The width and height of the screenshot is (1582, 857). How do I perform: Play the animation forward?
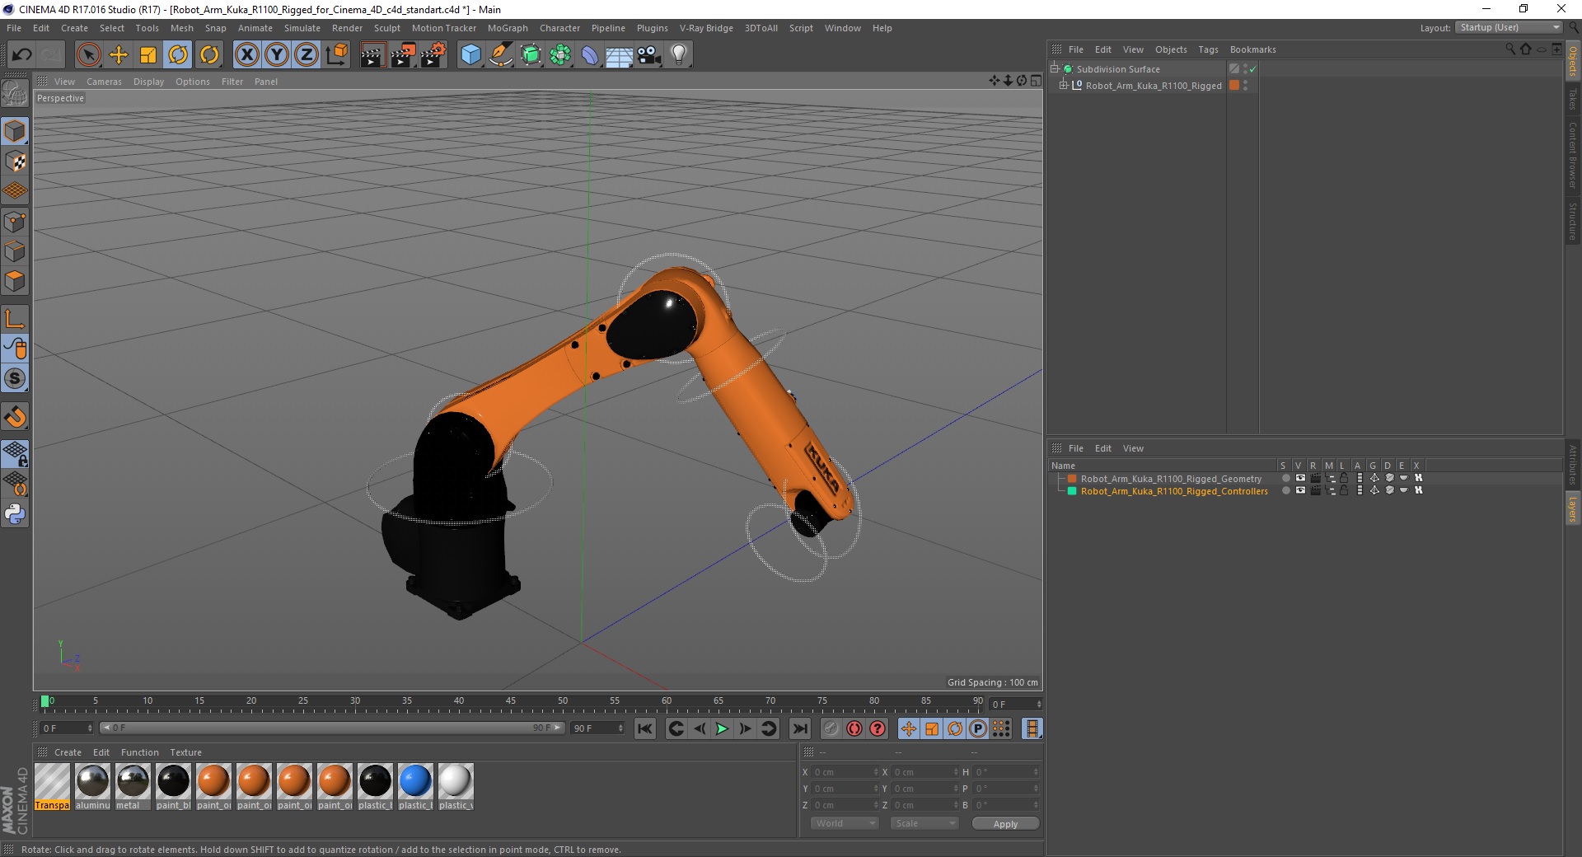click(722, 728)
